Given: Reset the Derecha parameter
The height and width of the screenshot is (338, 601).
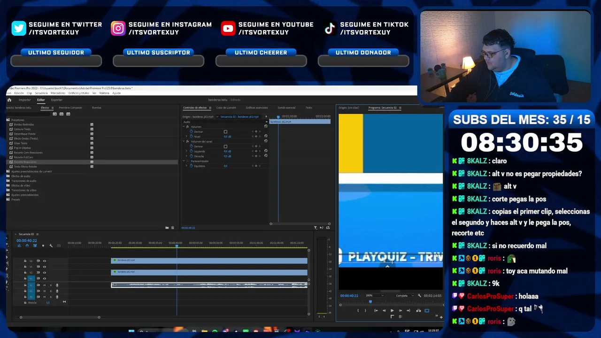Looking at the screenshot, I should (x=266, y=156).
